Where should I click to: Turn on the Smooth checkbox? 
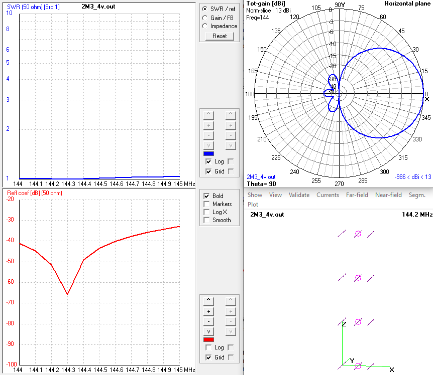point(206,220)
